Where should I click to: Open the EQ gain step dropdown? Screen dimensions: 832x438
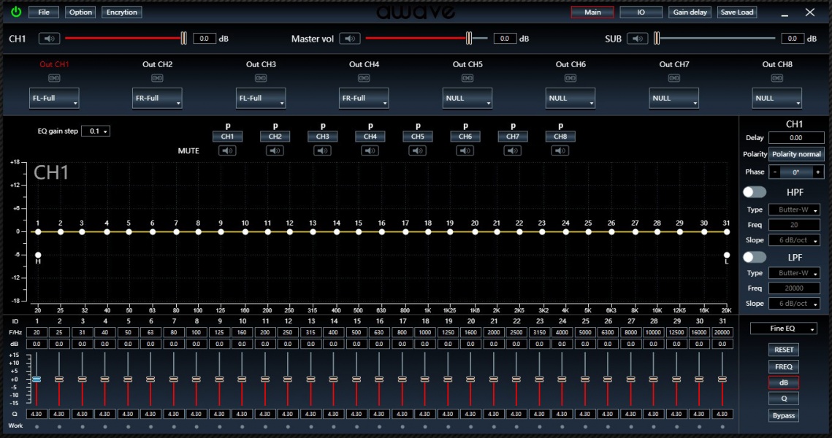[96, 131]
